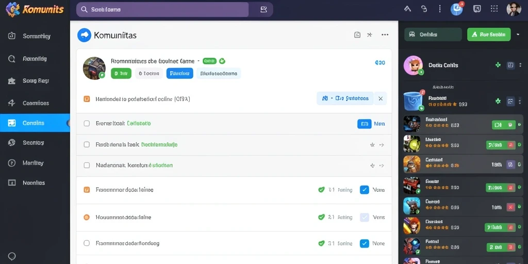Tick the empty left checkbox on the 'Framnmoedederfionoog' row
The image size is (528, 264).
click(x=87, y=243)
